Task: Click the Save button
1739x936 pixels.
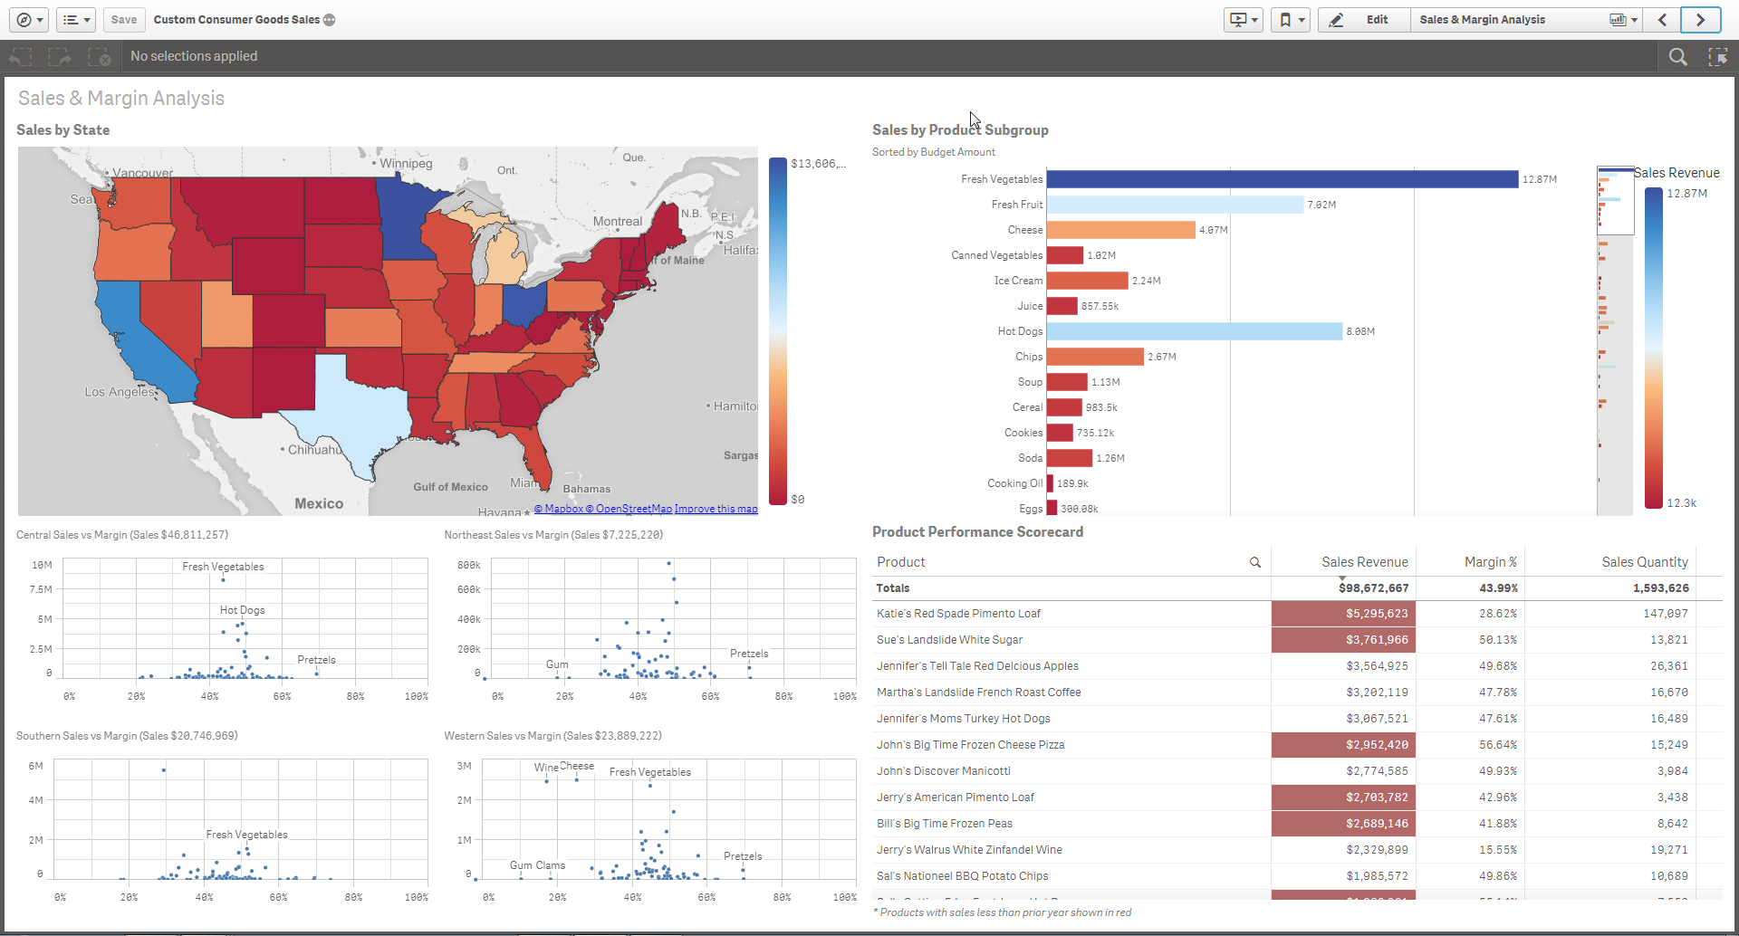Action: 124,20
